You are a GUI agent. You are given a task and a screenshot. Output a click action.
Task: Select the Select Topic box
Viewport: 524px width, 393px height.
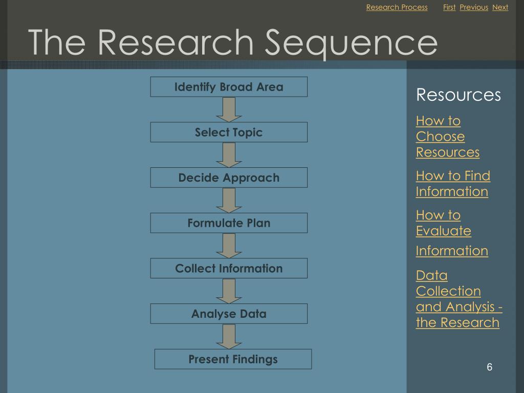[229, 133]
